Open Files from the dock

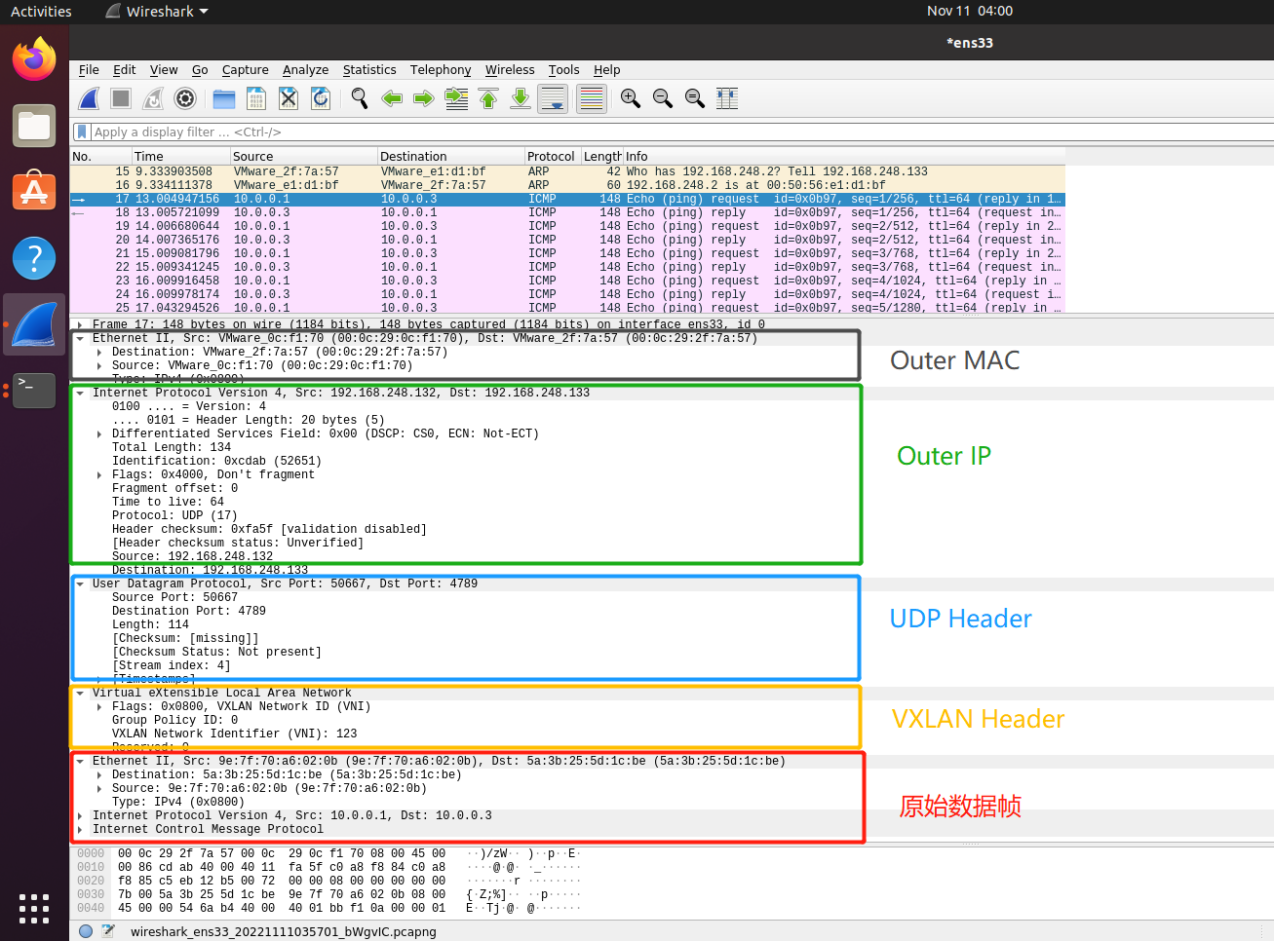point(34,126)
